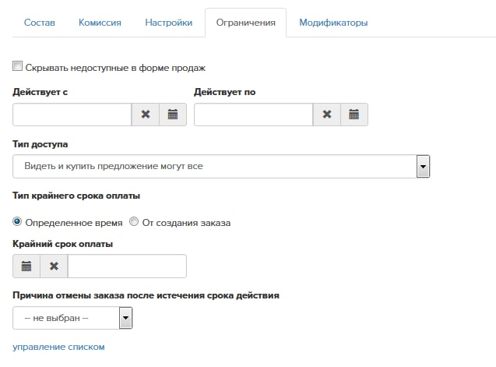Switch to the "Настройки" tab
Viewport: 496px width, 367px height.
pos(169,23)
